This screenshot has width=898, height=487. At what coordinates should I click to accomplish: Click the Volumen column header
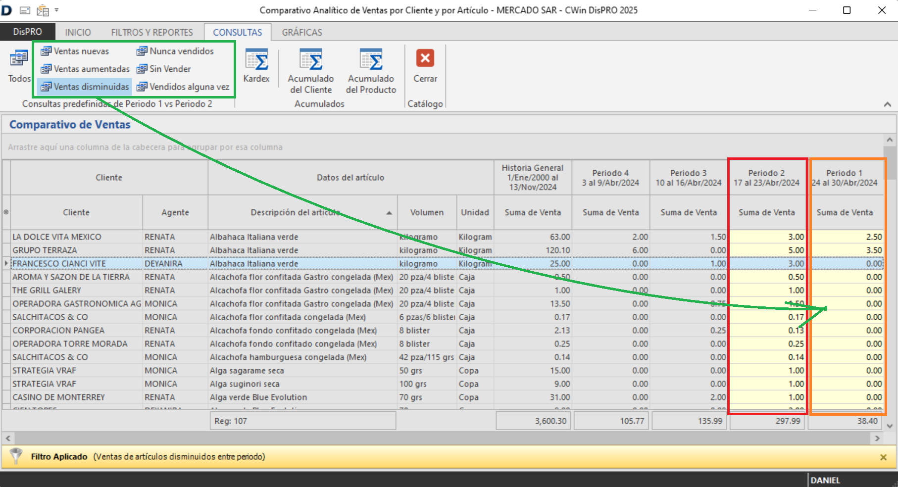click(x=427, y=212)
